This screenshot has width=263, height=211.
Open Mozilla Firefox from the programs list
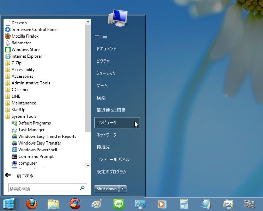pos(22,36)
